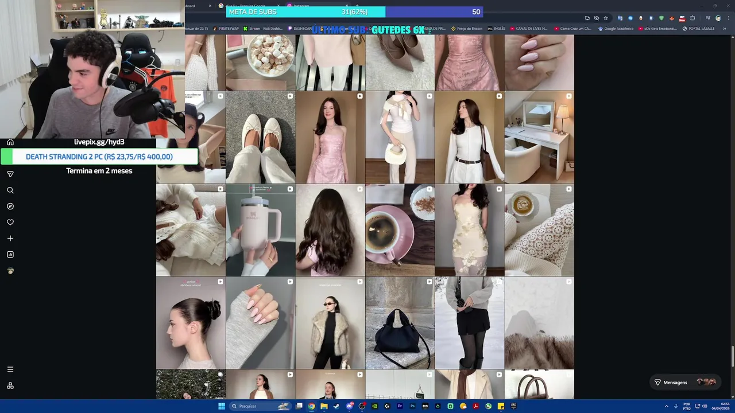The width and height of the screenshot is (735, 413).
Task: Open the More hamburger menu in sidebar
Action: (x=10, y=369)
